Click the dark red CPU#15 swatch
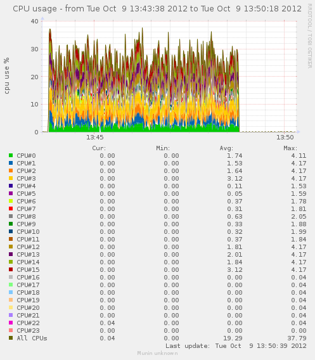Viewport: 315px width, 360px height. pos(11,269)
